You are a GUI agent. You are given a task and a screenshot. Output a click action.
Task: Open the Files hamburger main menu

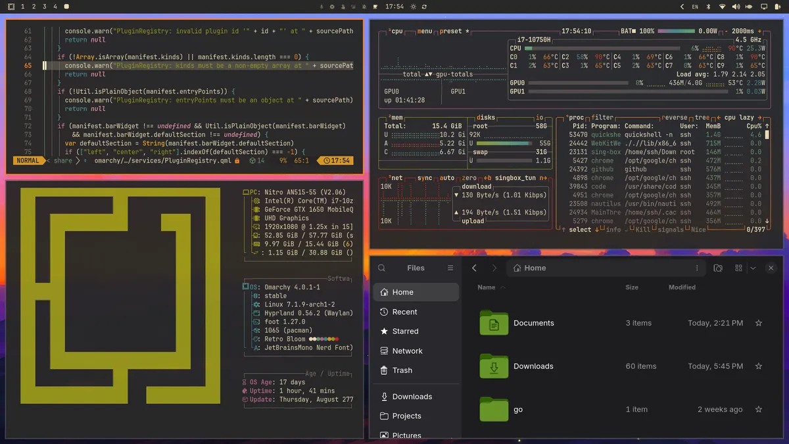(450, 268)
